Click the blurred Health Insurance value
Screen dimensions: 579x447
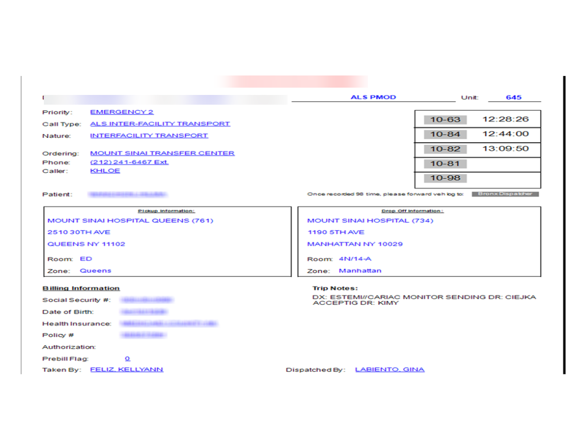click(169, 323)
